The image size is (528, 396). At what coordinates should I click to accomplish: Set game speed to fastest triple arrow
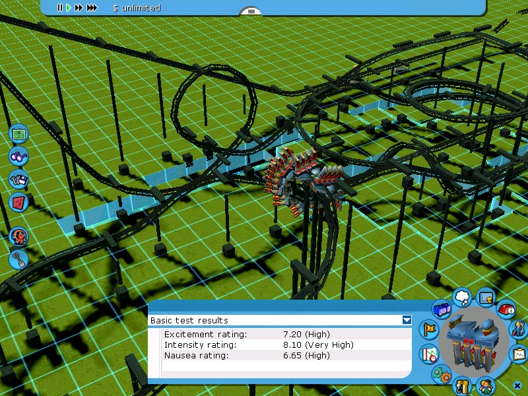point(92,8)
